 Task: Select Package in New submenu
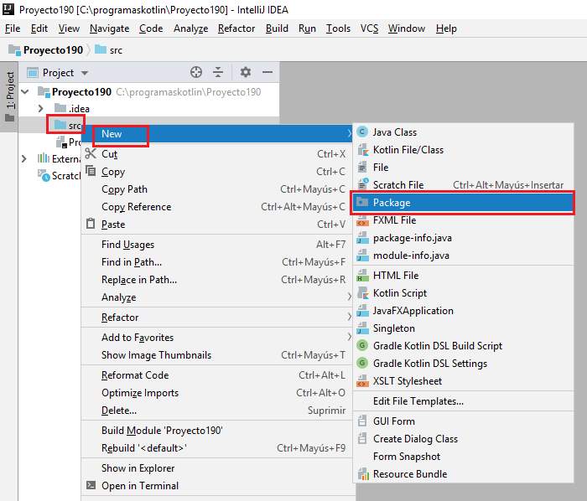point(463,203)
